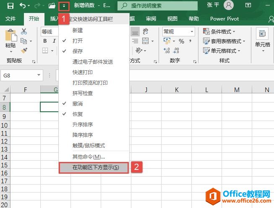Open the Paste options dropdown arrow
274x208 pixels.
tap(11, 51)
